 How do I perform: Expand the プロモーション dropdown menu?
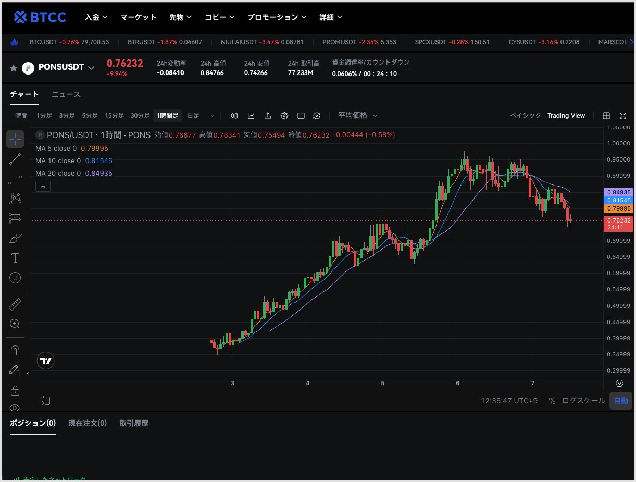[x=277, y=17]
